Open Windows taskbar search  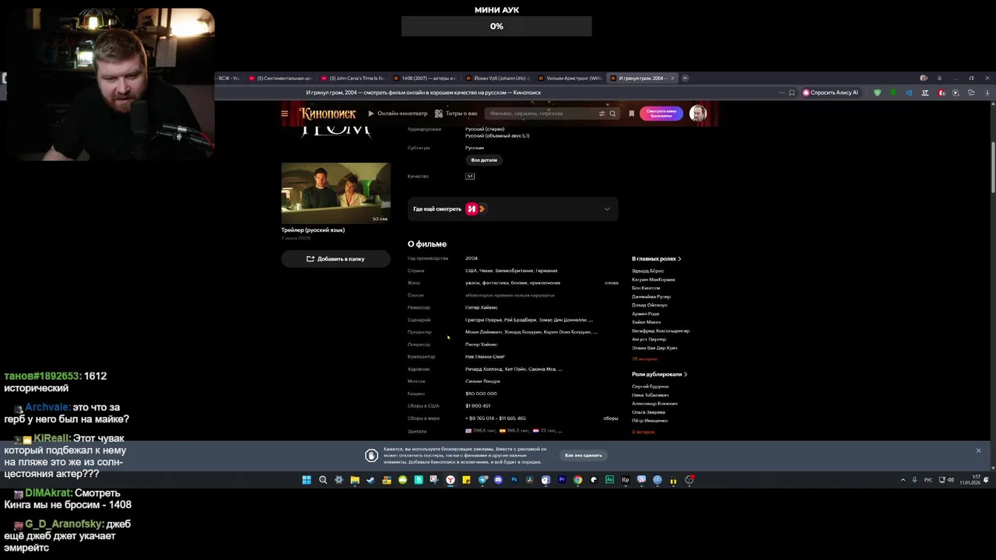click(x=323, y=480)
